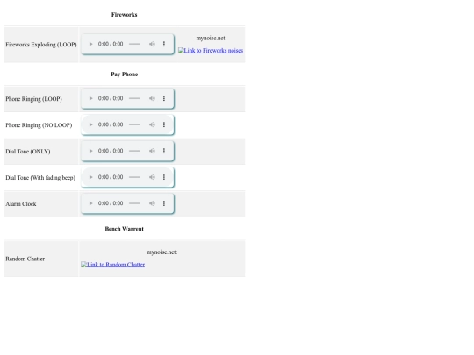Click the Fireworks Exploding seek bar
Screen dimensions: 474x355
click(134, 44)
